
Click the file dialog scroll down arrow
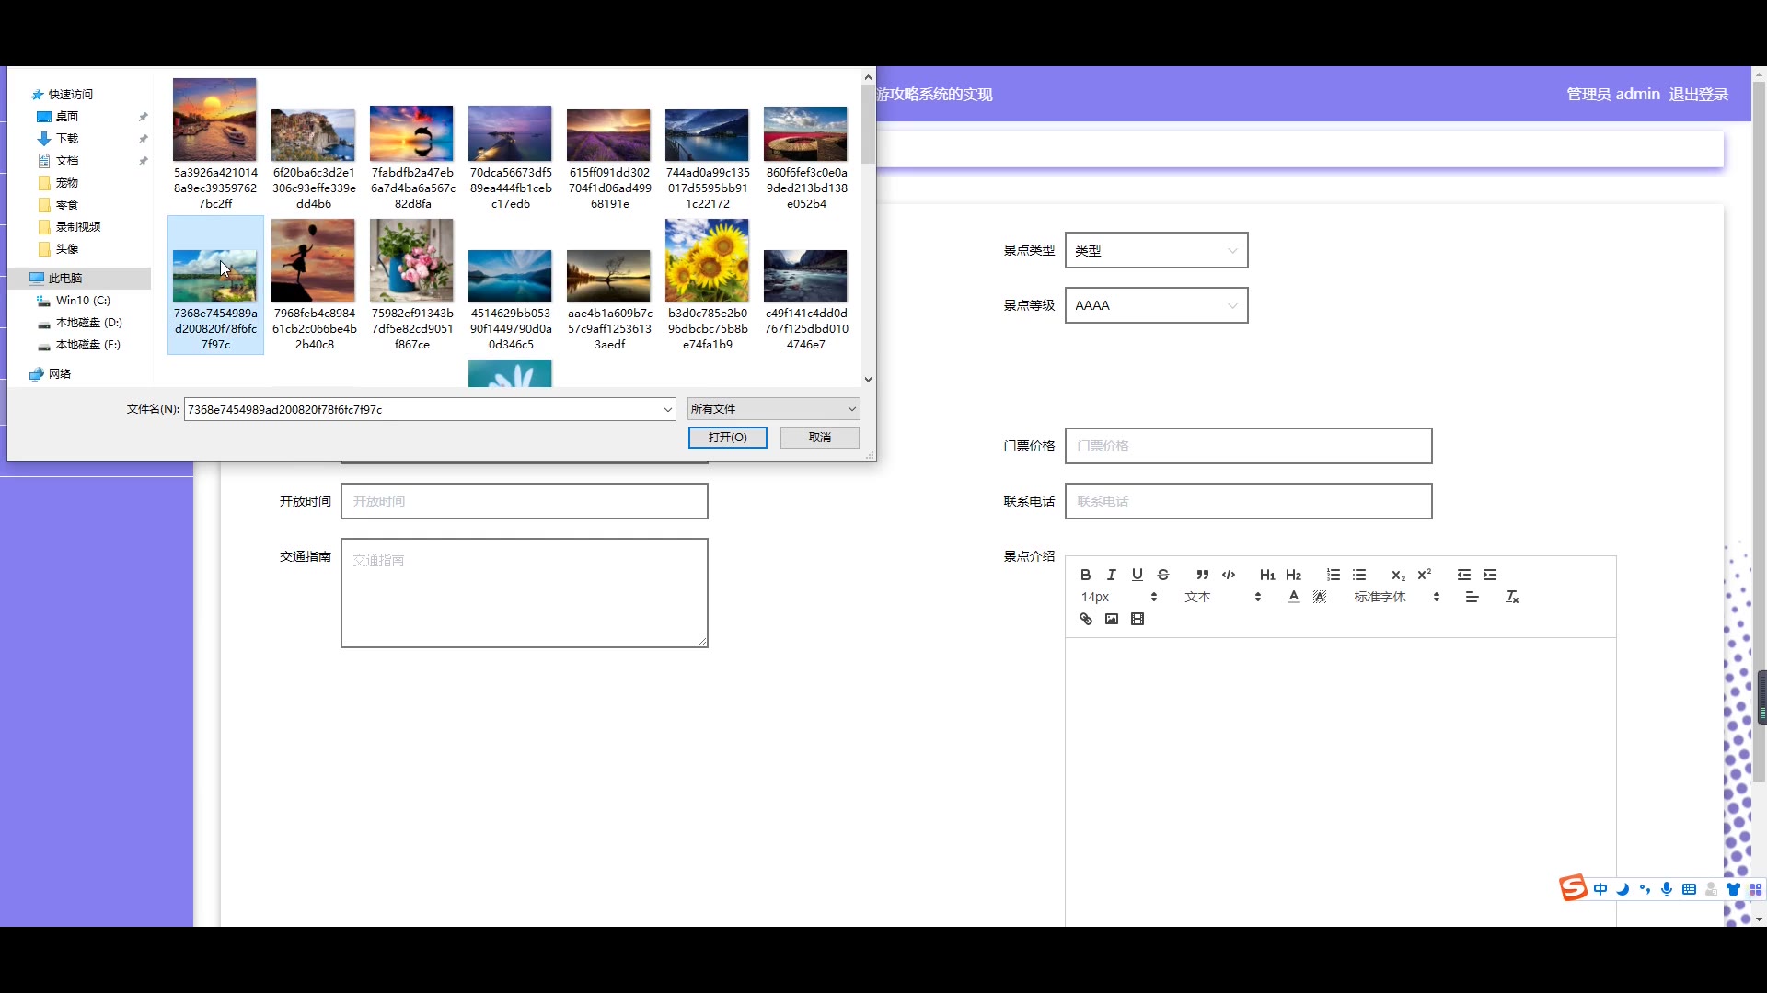point(868,379)
